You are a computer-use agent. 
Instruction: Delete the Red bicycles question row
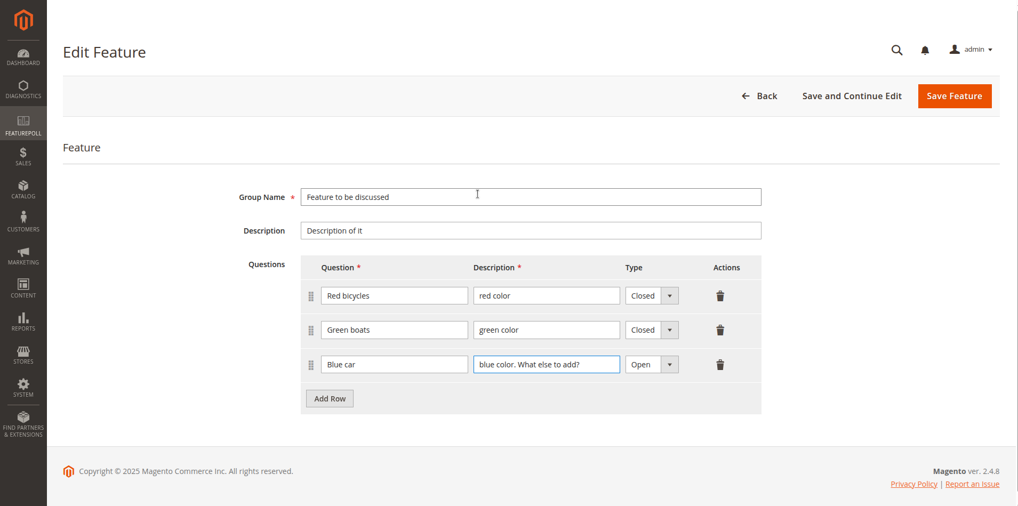(x=720, y=296)
